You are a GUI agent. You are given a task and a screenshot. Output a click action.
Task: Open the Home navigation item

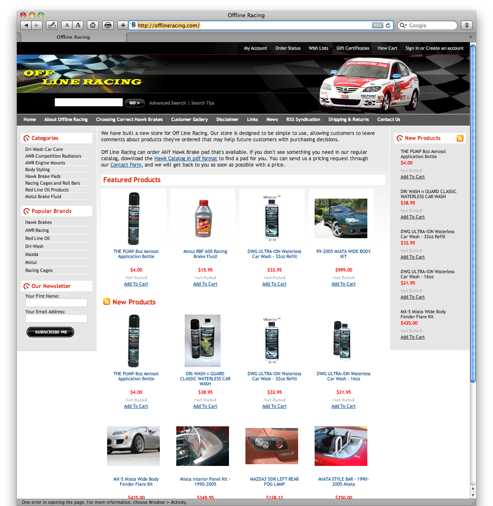(x=30, y=119)
